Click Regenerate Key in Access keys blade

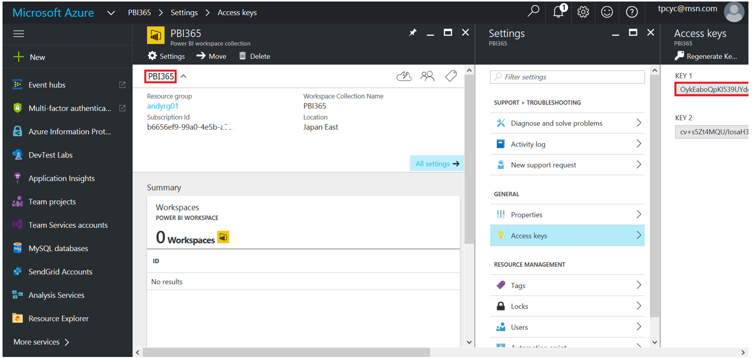pos(706,56)
